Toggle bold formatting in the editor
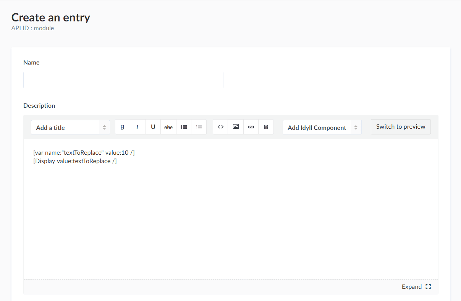 click(123, 127)
